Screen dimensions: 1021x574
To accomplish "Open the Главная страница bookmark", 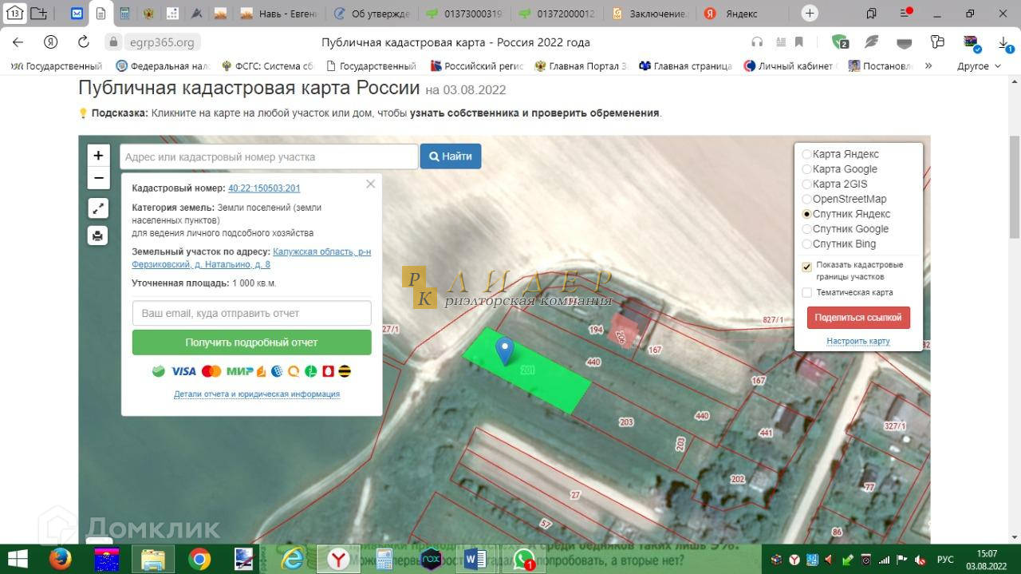I will pyautogui.click(x=685, y=66).
